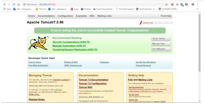Screen dimensions: 204x104
Task: Click the Not secure site info indicator
Action: click(30, 4)
